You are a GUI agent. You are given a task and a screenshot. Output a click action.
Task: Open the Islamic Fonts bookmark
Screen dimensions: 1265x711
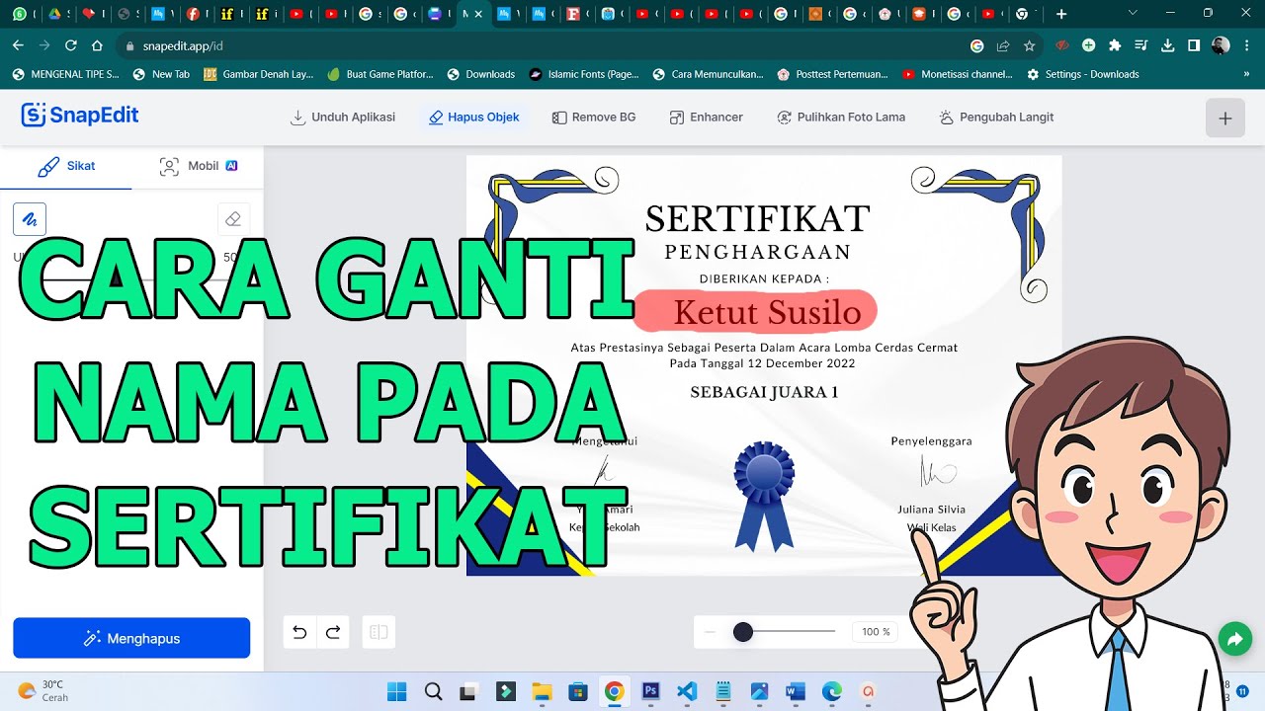coord(584,74)
